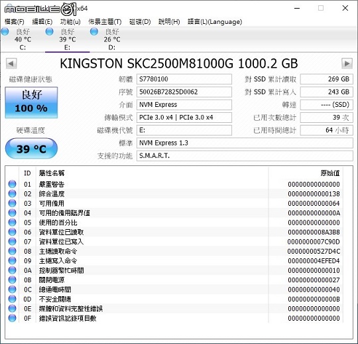This screenshot has height=344, width=358.
Task: Click the standard field NVM Express 1.3
Action: click(x=245, y=143)
